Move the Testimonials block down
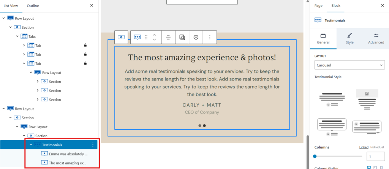 [154, 40]
